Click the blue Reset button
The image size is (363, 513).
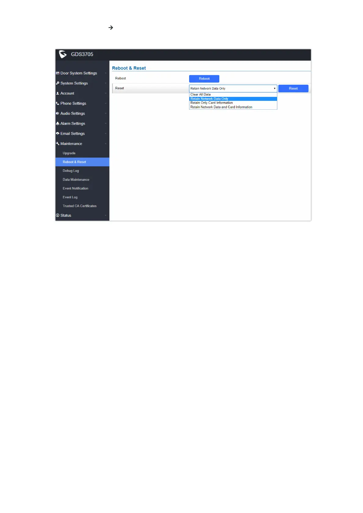point(293,88)
